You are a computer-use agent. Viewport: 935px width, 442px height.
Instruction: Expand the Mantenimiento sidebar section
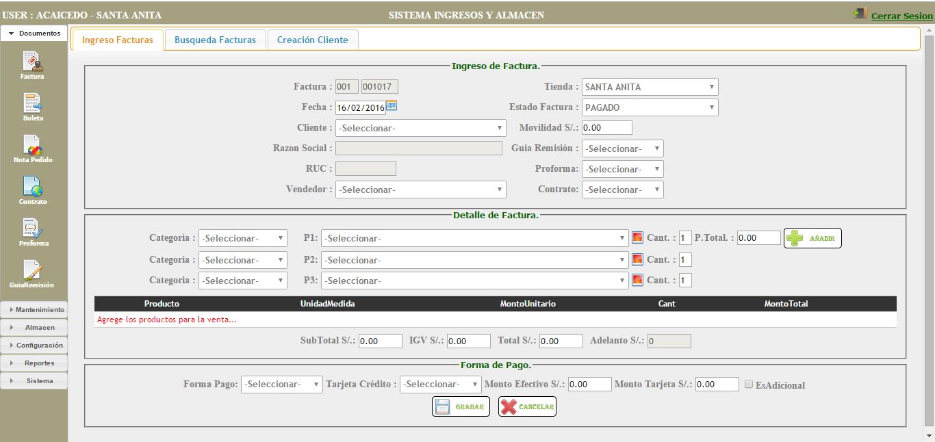[x=34, y=310]
